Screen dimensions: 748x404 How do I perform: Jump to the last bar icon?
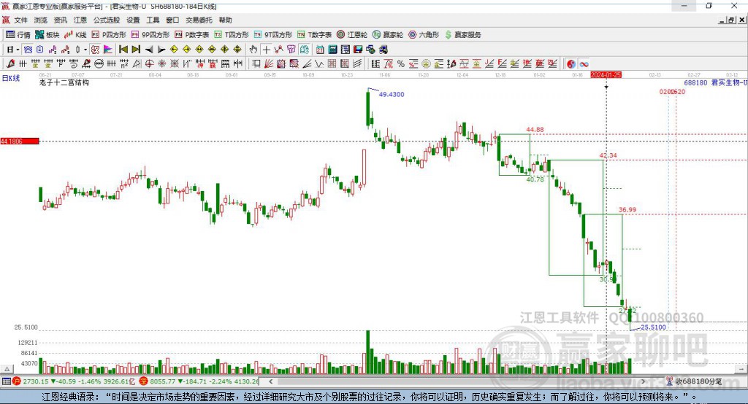pos(136,50)
